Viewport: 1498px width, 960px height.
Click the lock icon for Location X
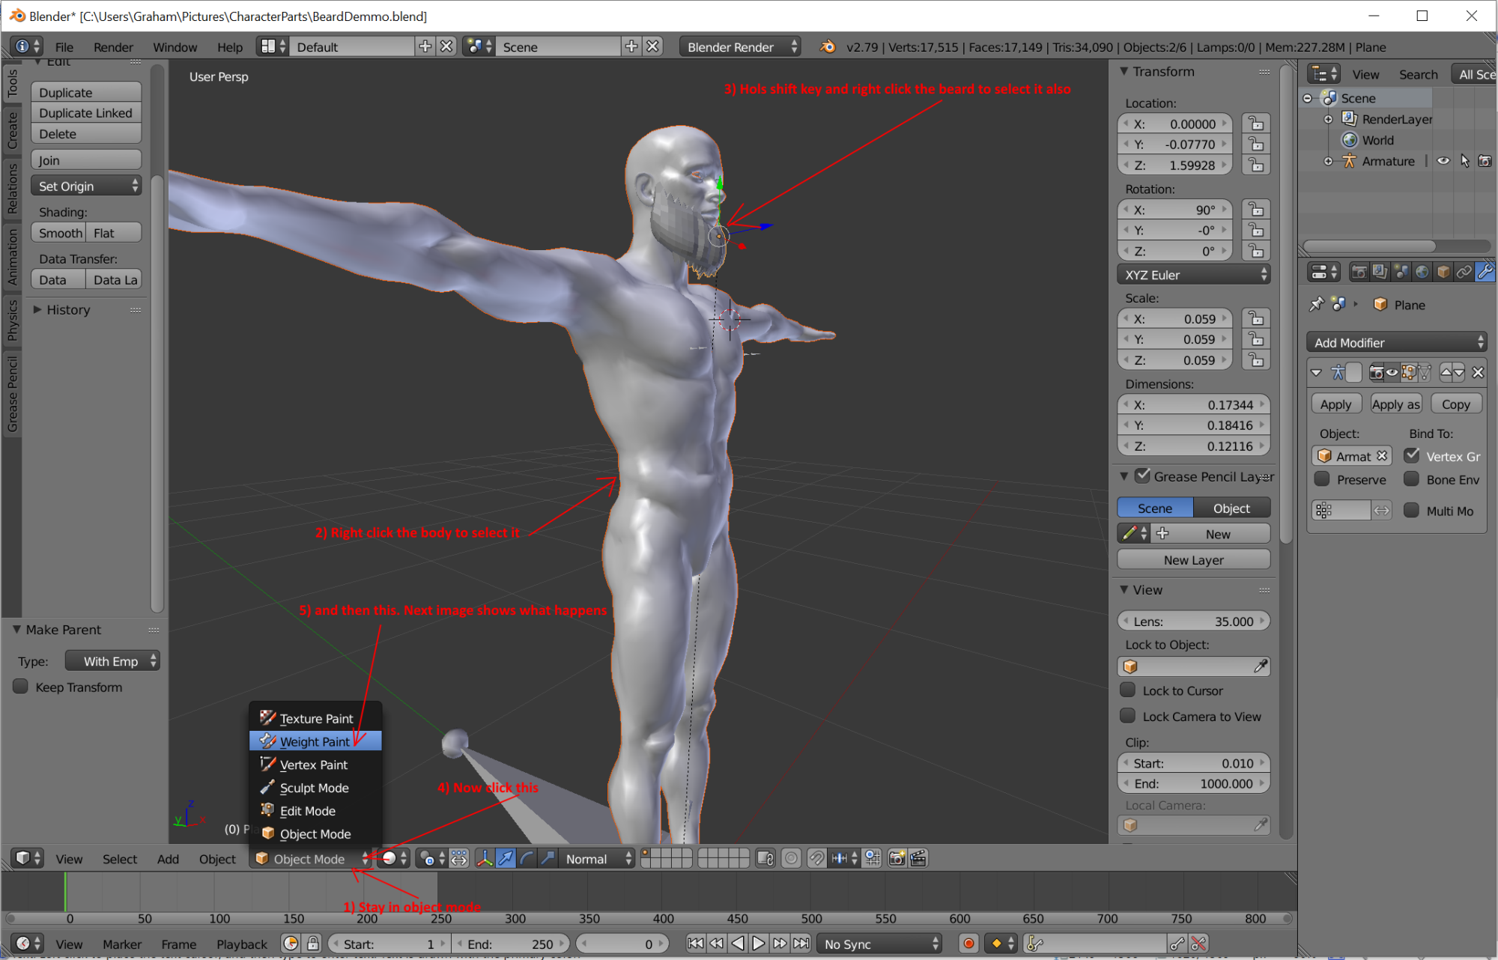pyautogui.click(x=1256, y=124)
